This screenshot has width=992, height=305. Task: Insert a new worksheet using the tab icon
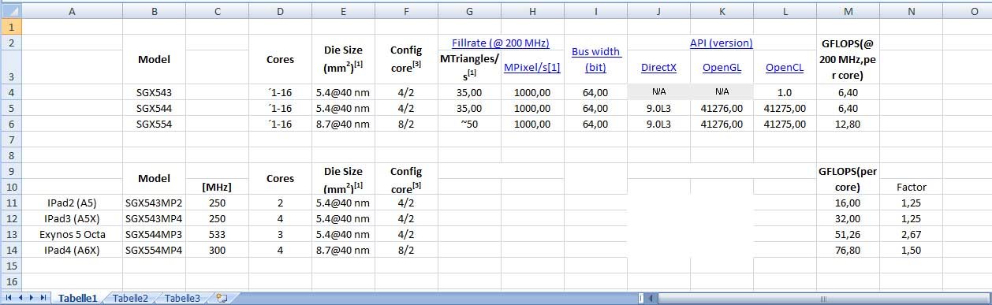[x=222, y=298]
